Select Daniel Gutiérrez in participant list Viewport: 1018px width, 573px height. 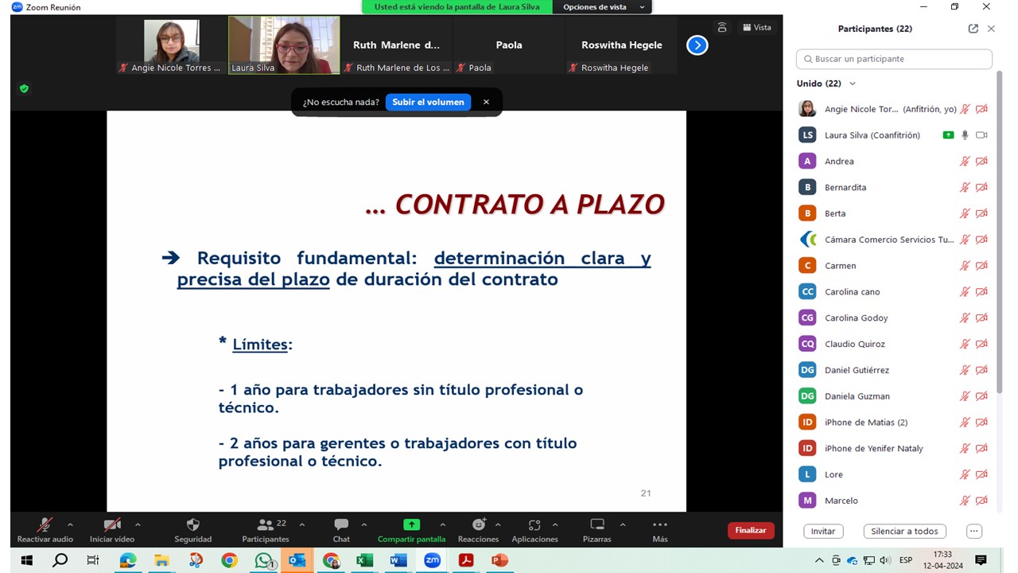[x=895, y=370]
